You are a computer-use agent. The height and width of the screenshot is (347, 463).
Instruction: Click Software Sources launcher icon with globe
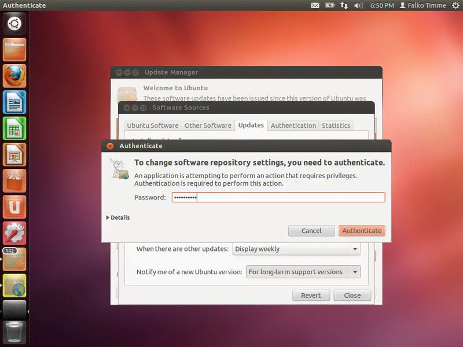click(x=14, y=286)
